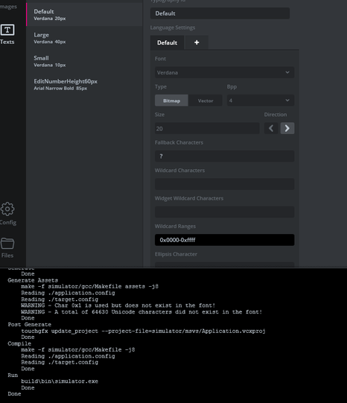Open the Config gear icon
This screenshot has width=347, height=403.
point(7,209)
